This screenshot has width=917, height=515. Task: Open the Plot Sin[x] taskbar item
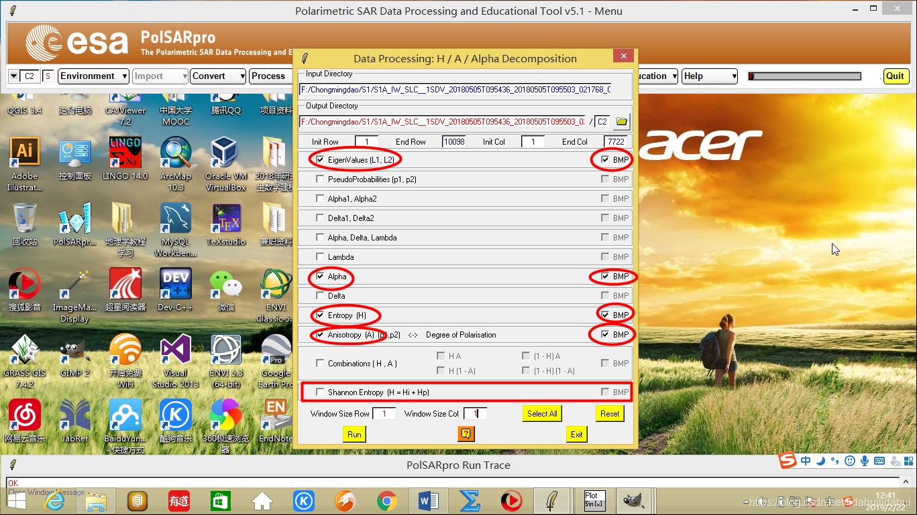pos(594,501)
